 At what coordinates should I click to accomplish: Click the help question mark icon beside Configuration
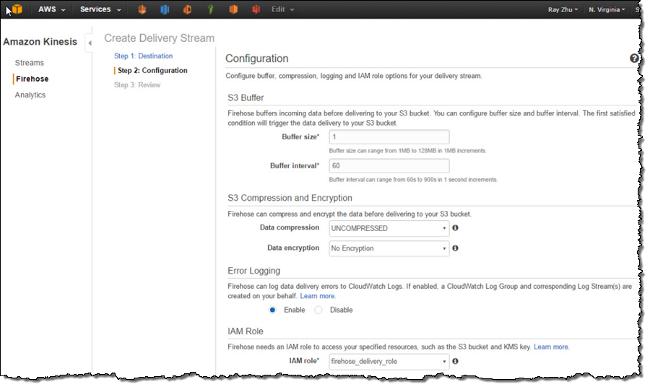pos(634,58)
